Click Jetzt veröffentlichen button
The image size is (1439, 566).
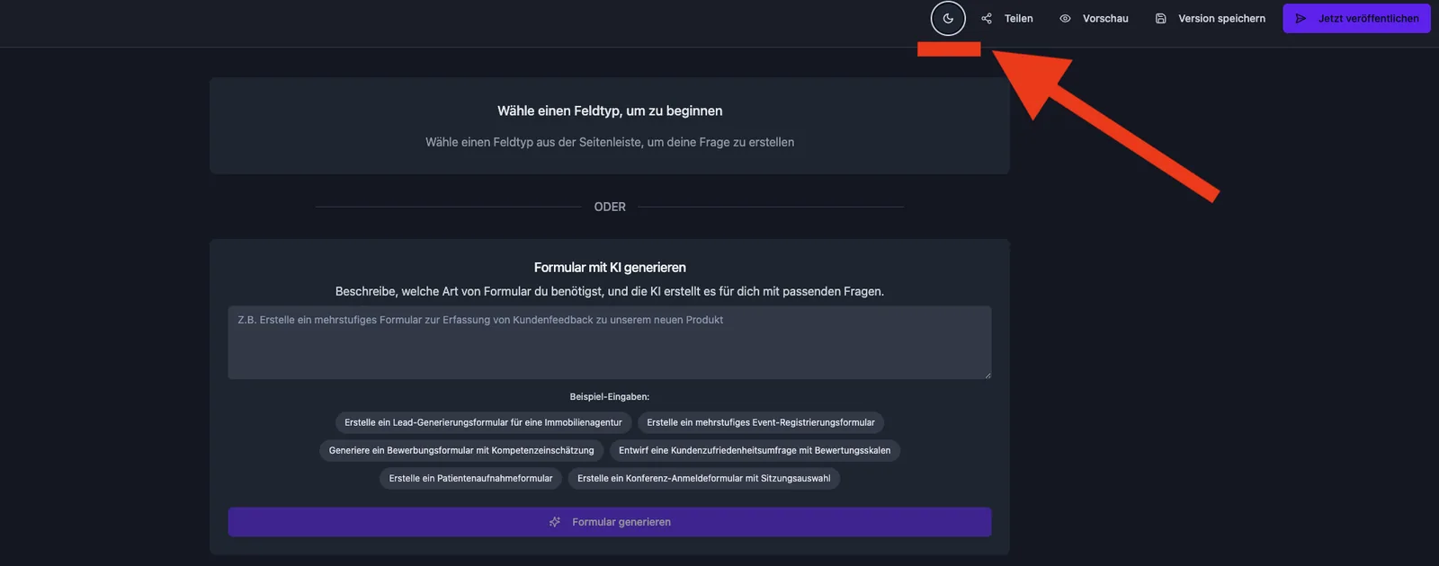coord(1356,18)
